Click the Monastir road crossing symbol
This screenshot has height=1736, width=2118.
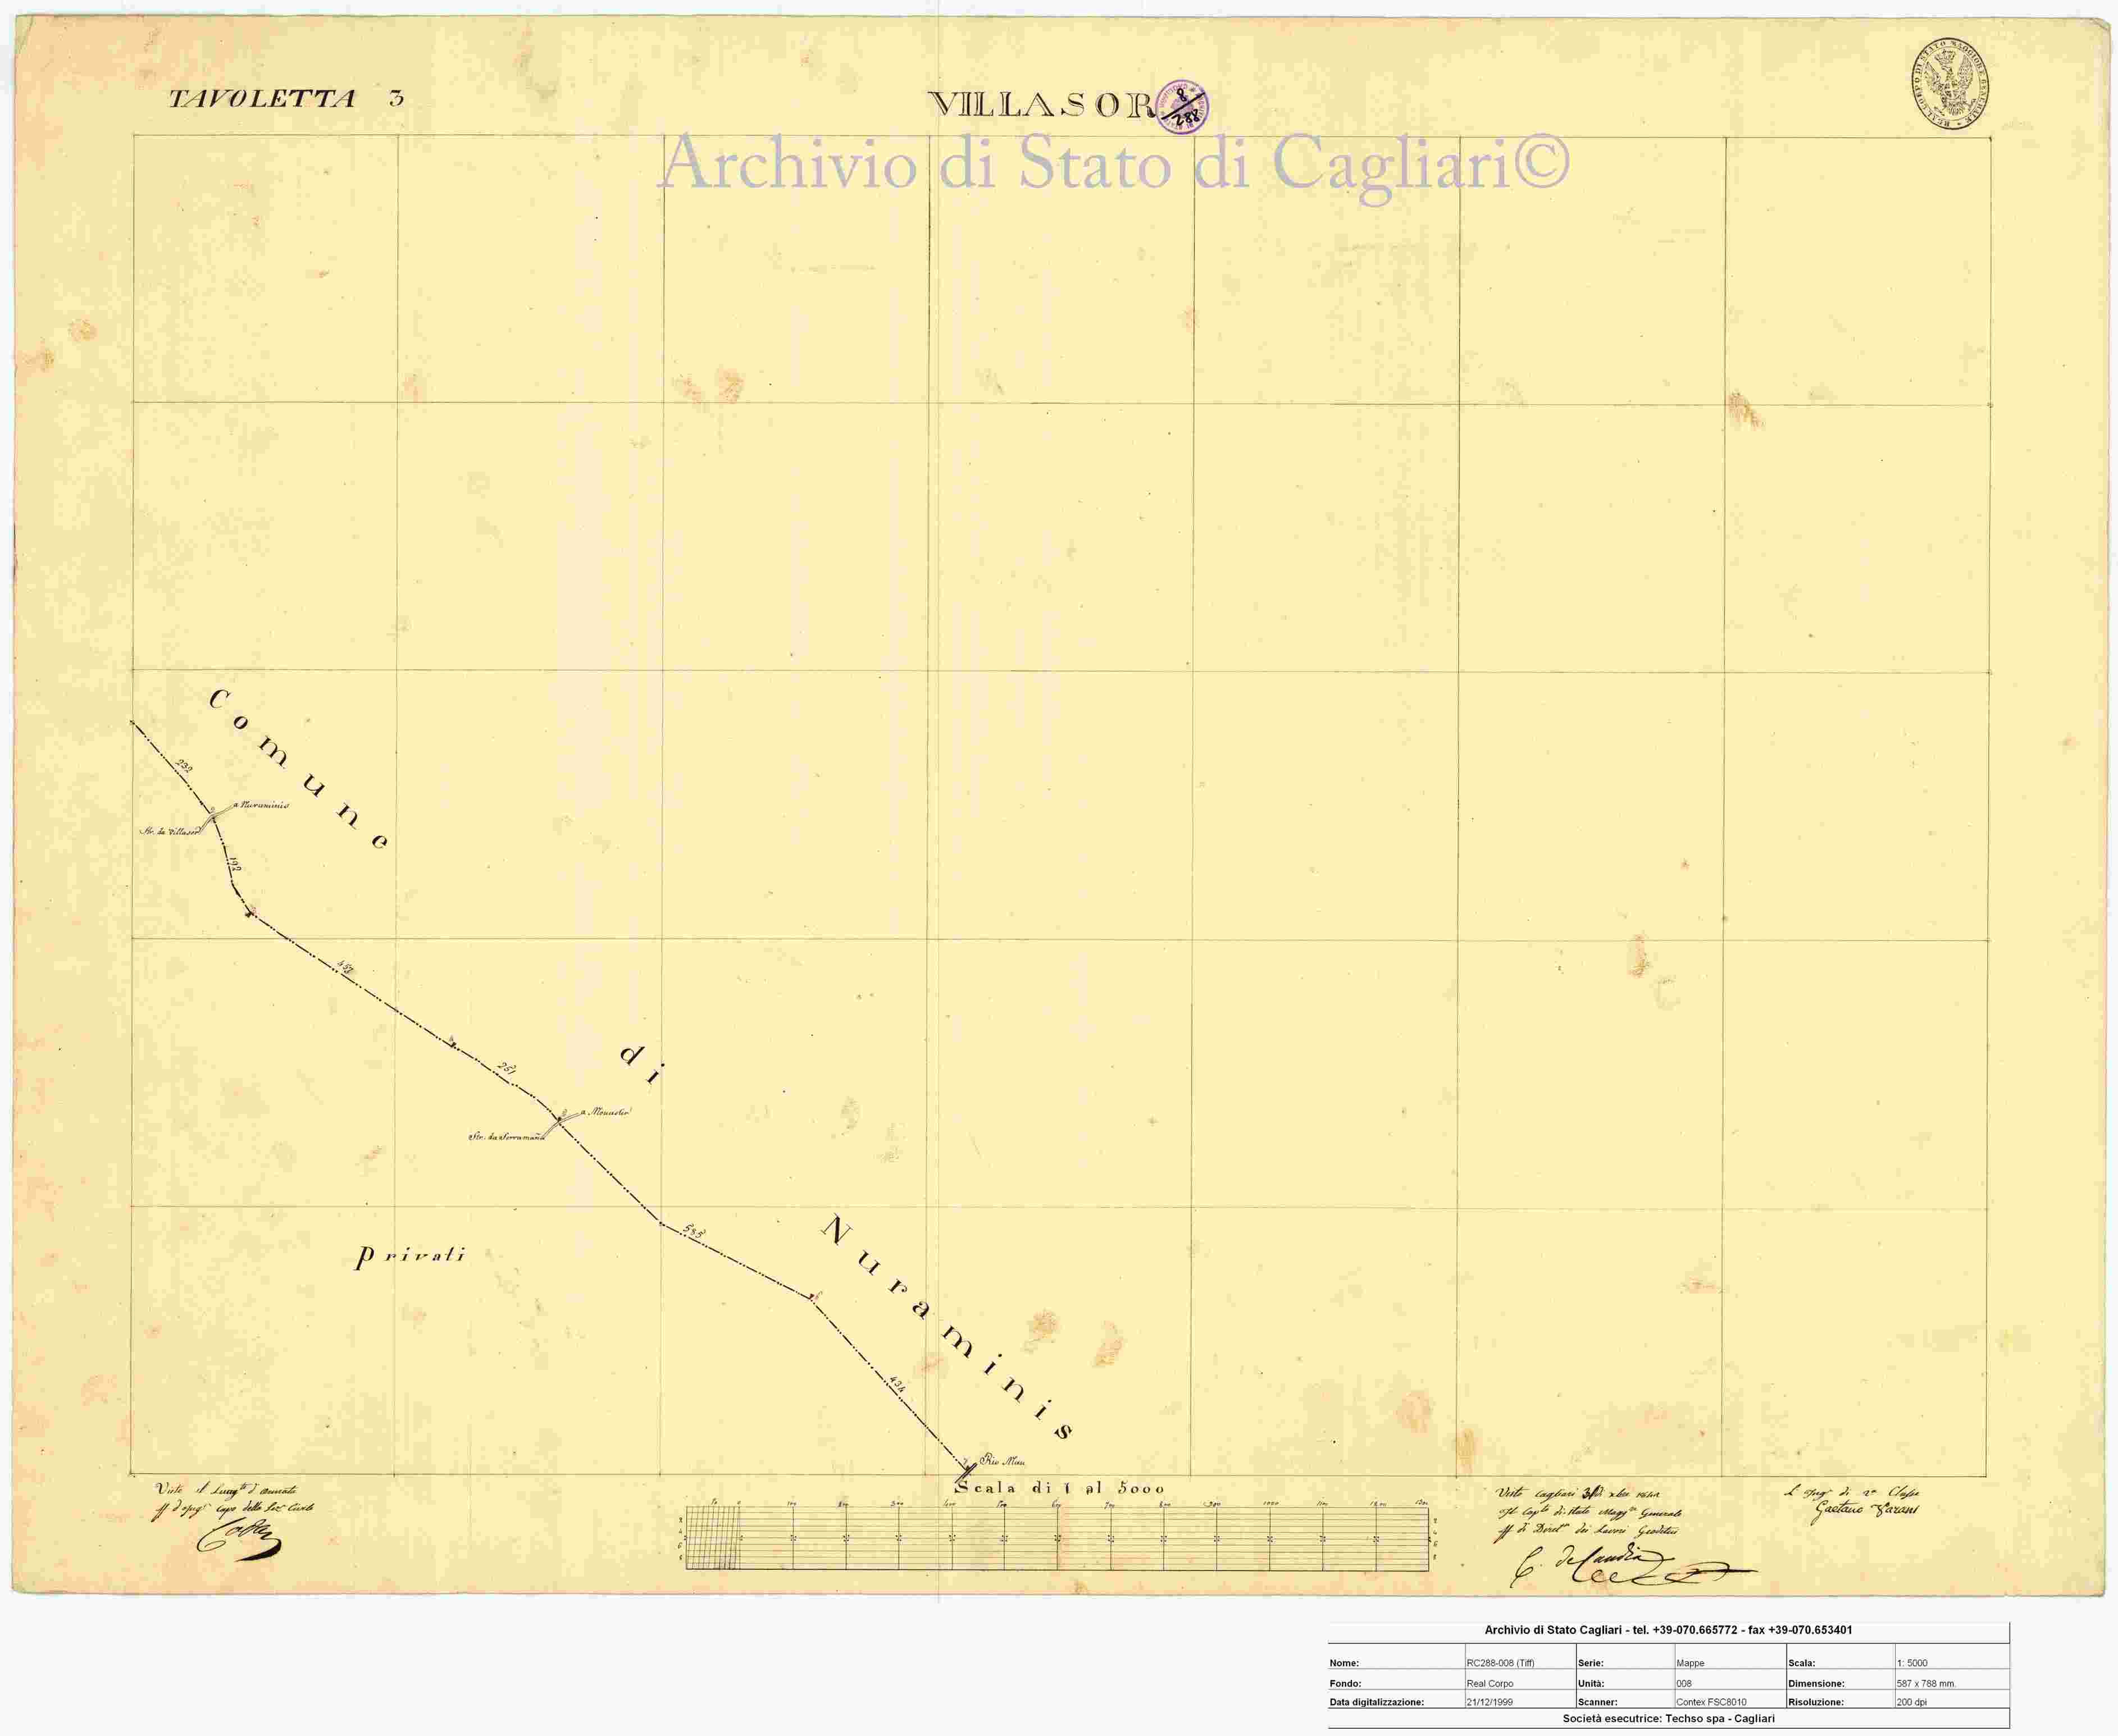pyautogui.click(x=558, y=1121)
